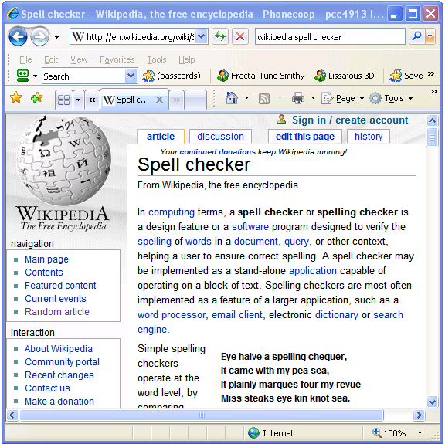Screen dimensions: 445x444
Task: Close the 'Spell c...' tab with X
Action: click(x=159, y=100)
